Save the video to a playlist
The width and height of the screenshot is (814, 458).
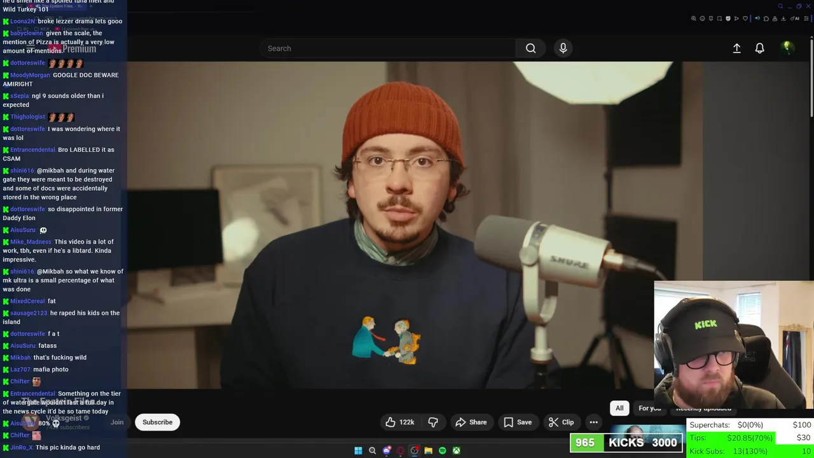[518, 422]
